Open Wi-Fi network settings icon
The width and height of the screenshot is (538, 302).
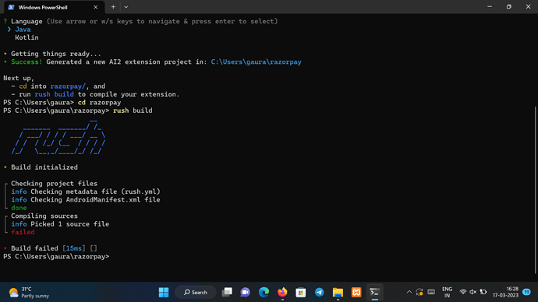click(x=463, y=292)
